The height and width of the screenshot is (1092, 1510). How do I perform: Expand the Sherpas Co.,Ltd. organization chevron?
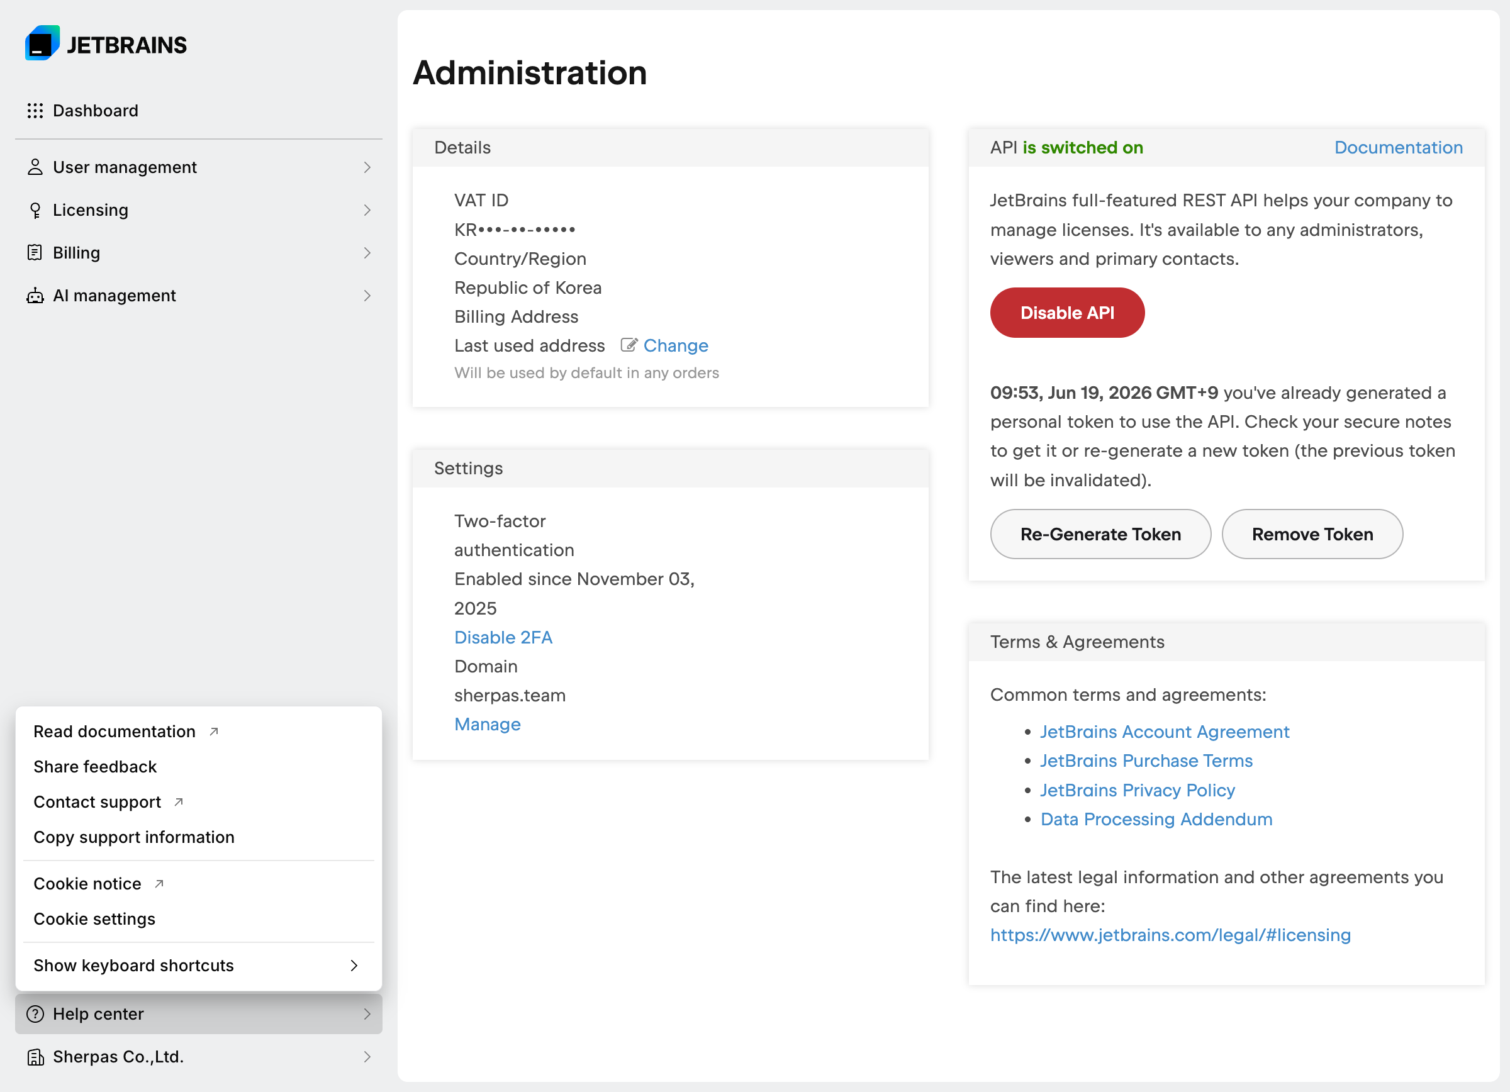367,1057
